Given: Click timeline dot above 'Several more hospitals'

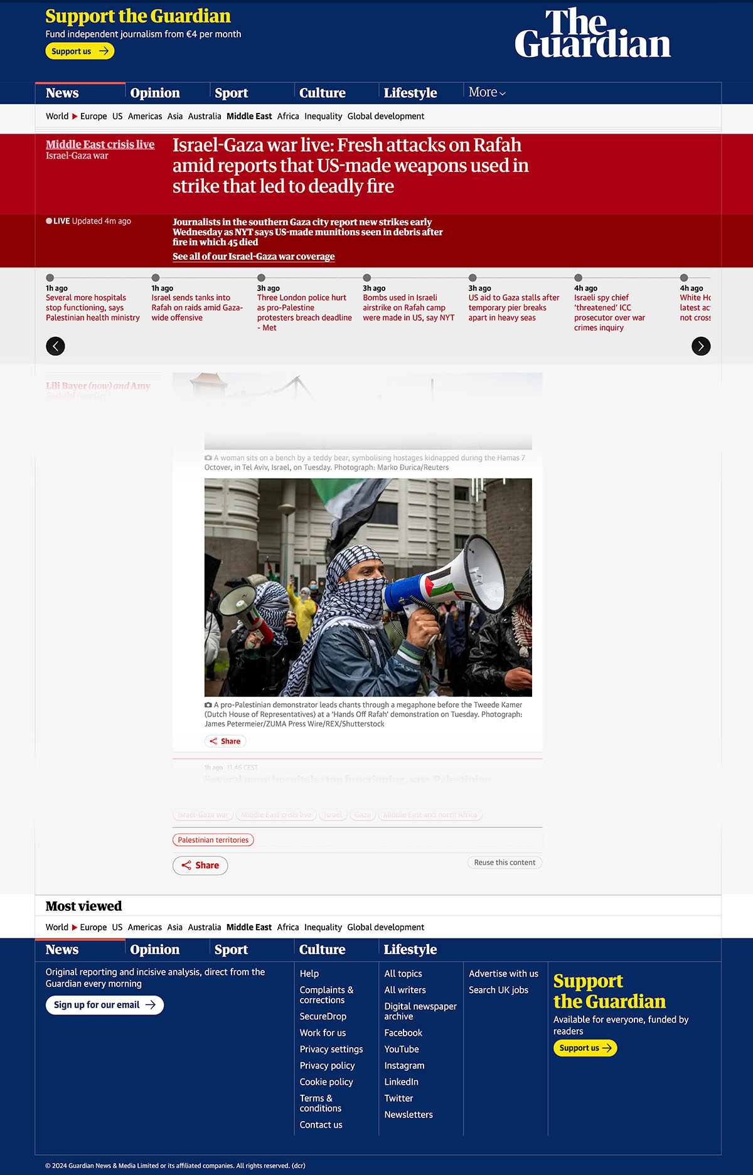Looking at the screenshot, I should click(x=50, y=278).
